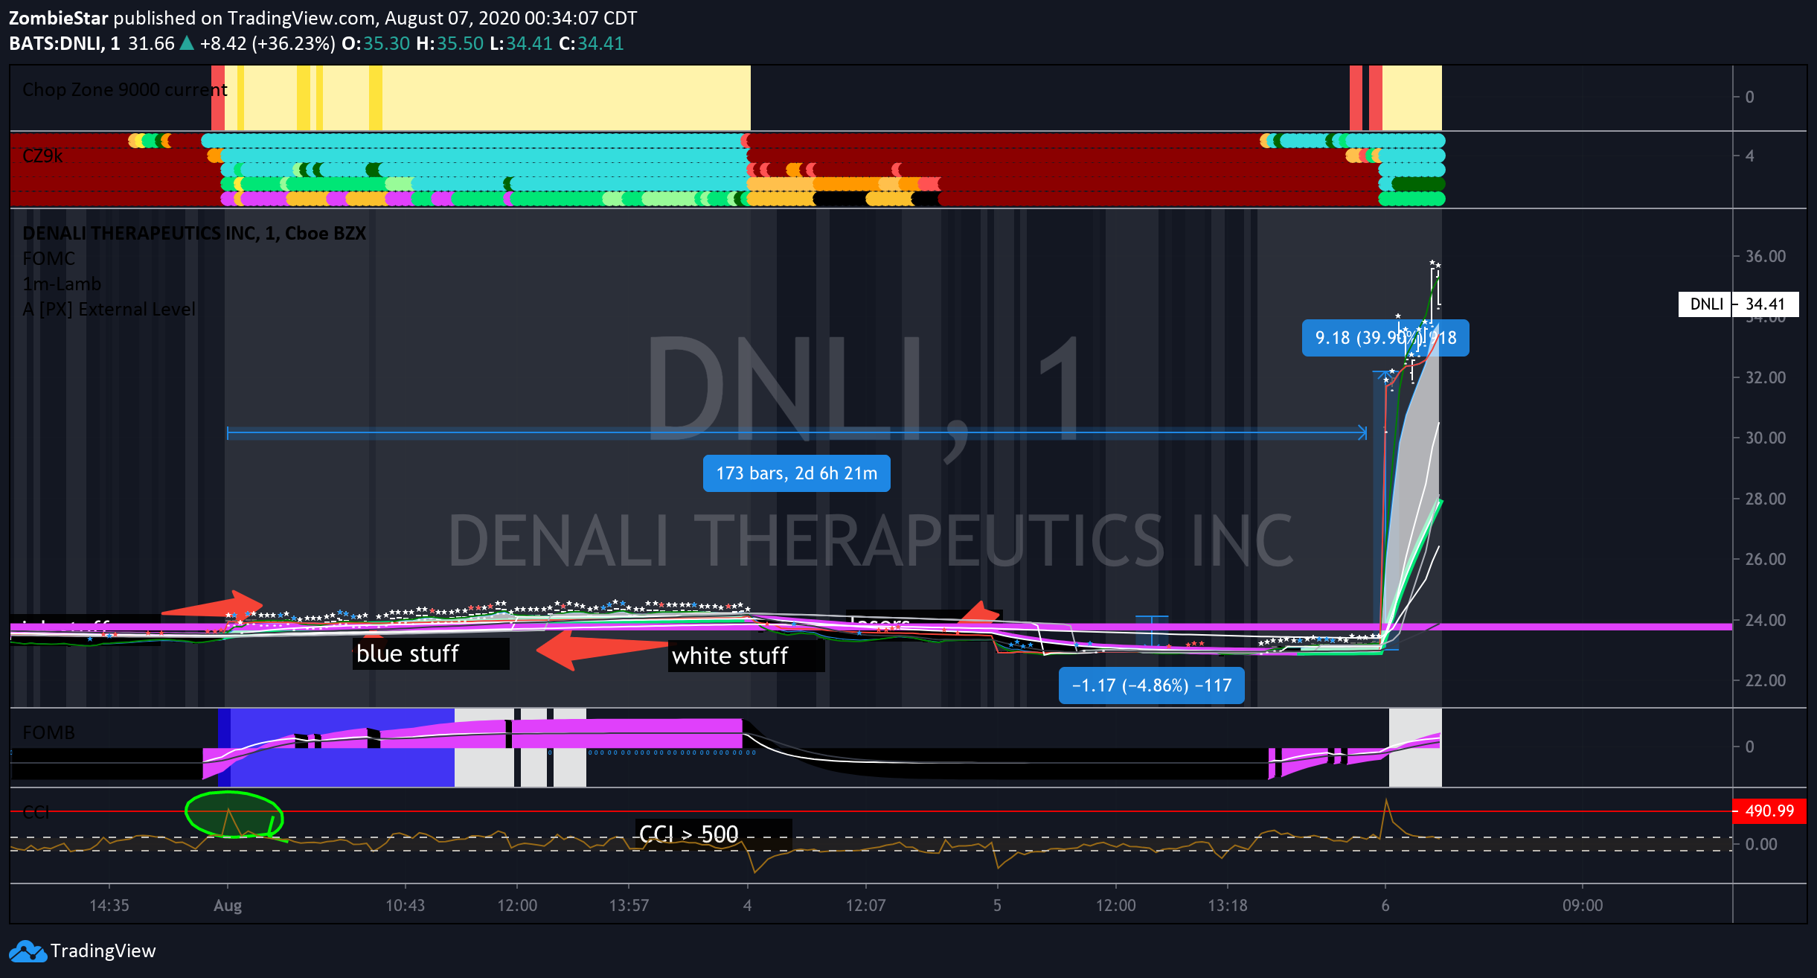The width and height of the screenshot is (1817, 978).
Task: Click the open value O:35.30
Action: 376,43
